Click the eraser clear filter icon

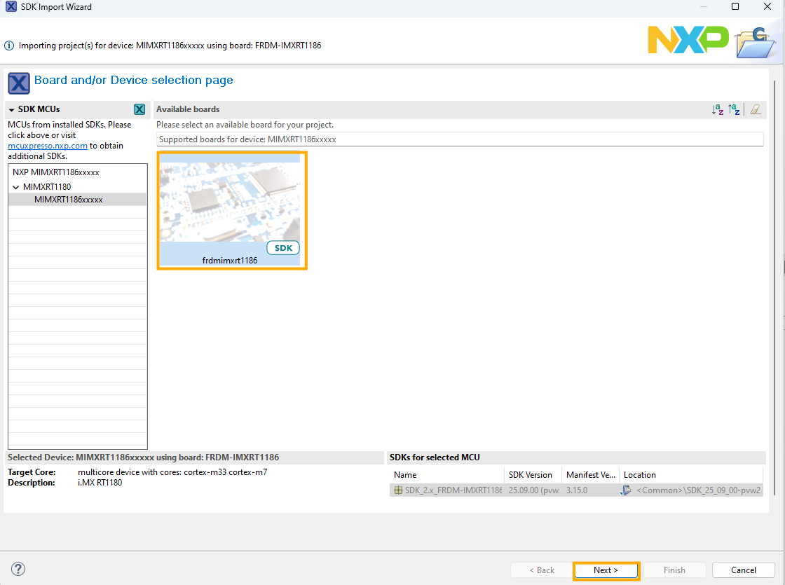pyautogui.click(x=755, y=109)
